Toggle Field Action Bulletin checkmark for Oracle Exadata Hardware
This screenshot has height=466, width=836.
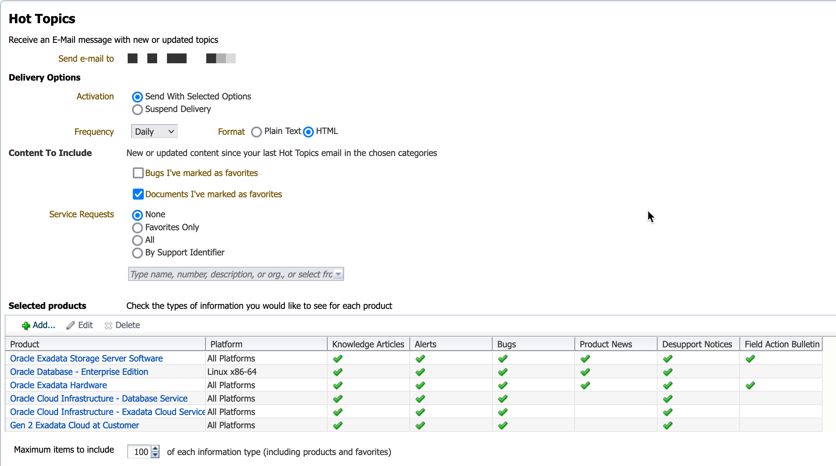[751, 385]
